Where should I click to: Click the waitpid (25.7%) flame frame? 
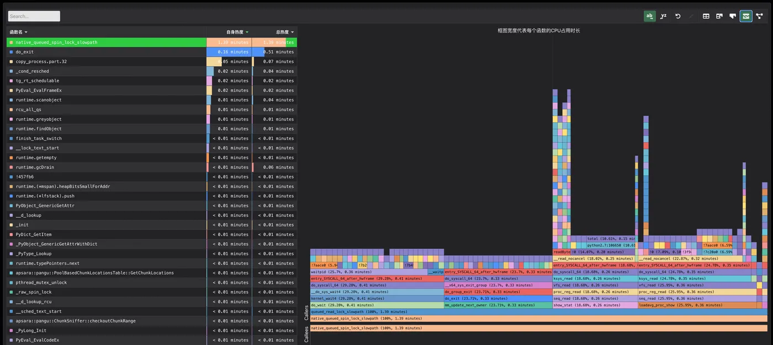(x=368, y=272)
